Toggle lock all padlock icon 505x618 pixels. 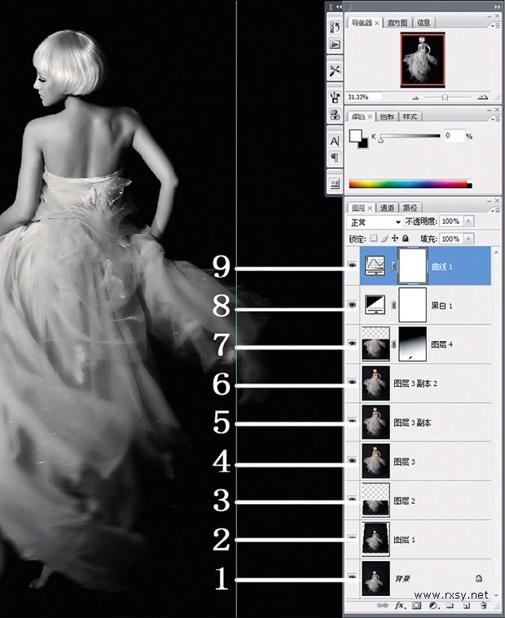(406, 239)
